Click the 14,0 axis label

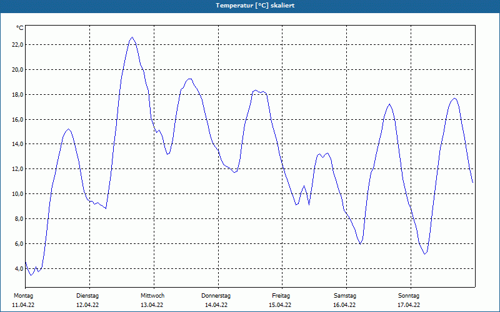point(17,144)
